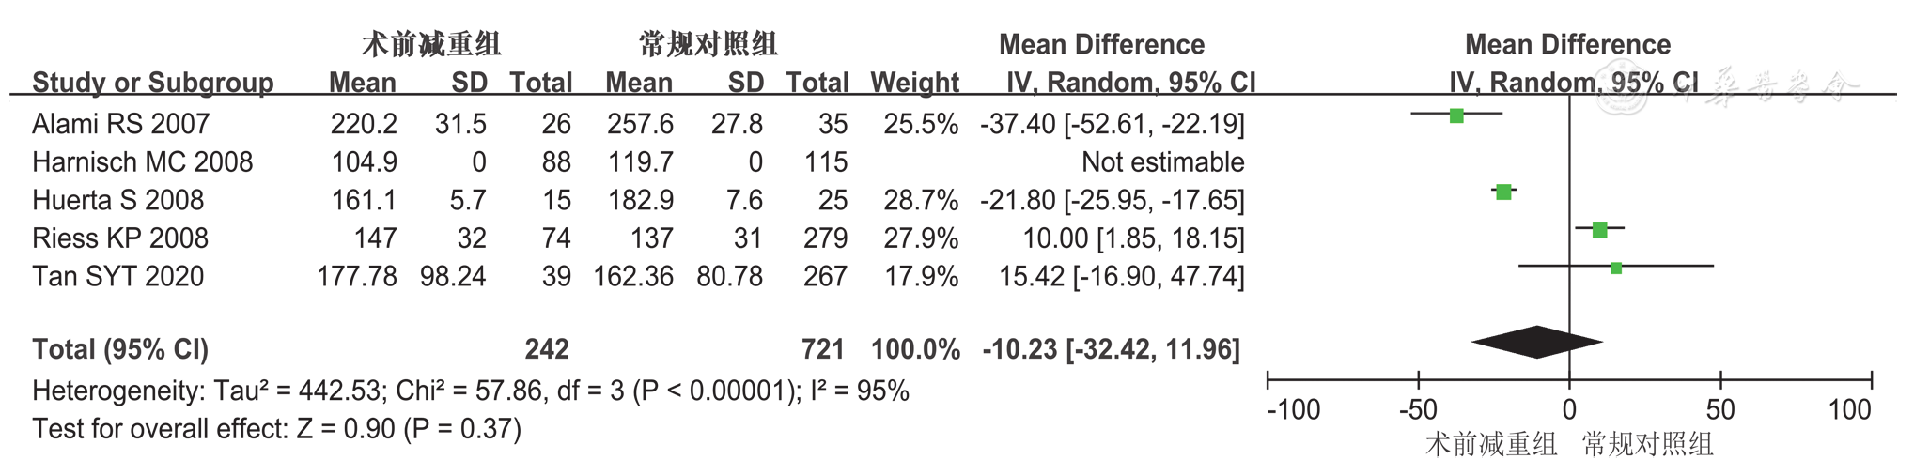Click the Heterogeneity statistics line

pos(470,391)
